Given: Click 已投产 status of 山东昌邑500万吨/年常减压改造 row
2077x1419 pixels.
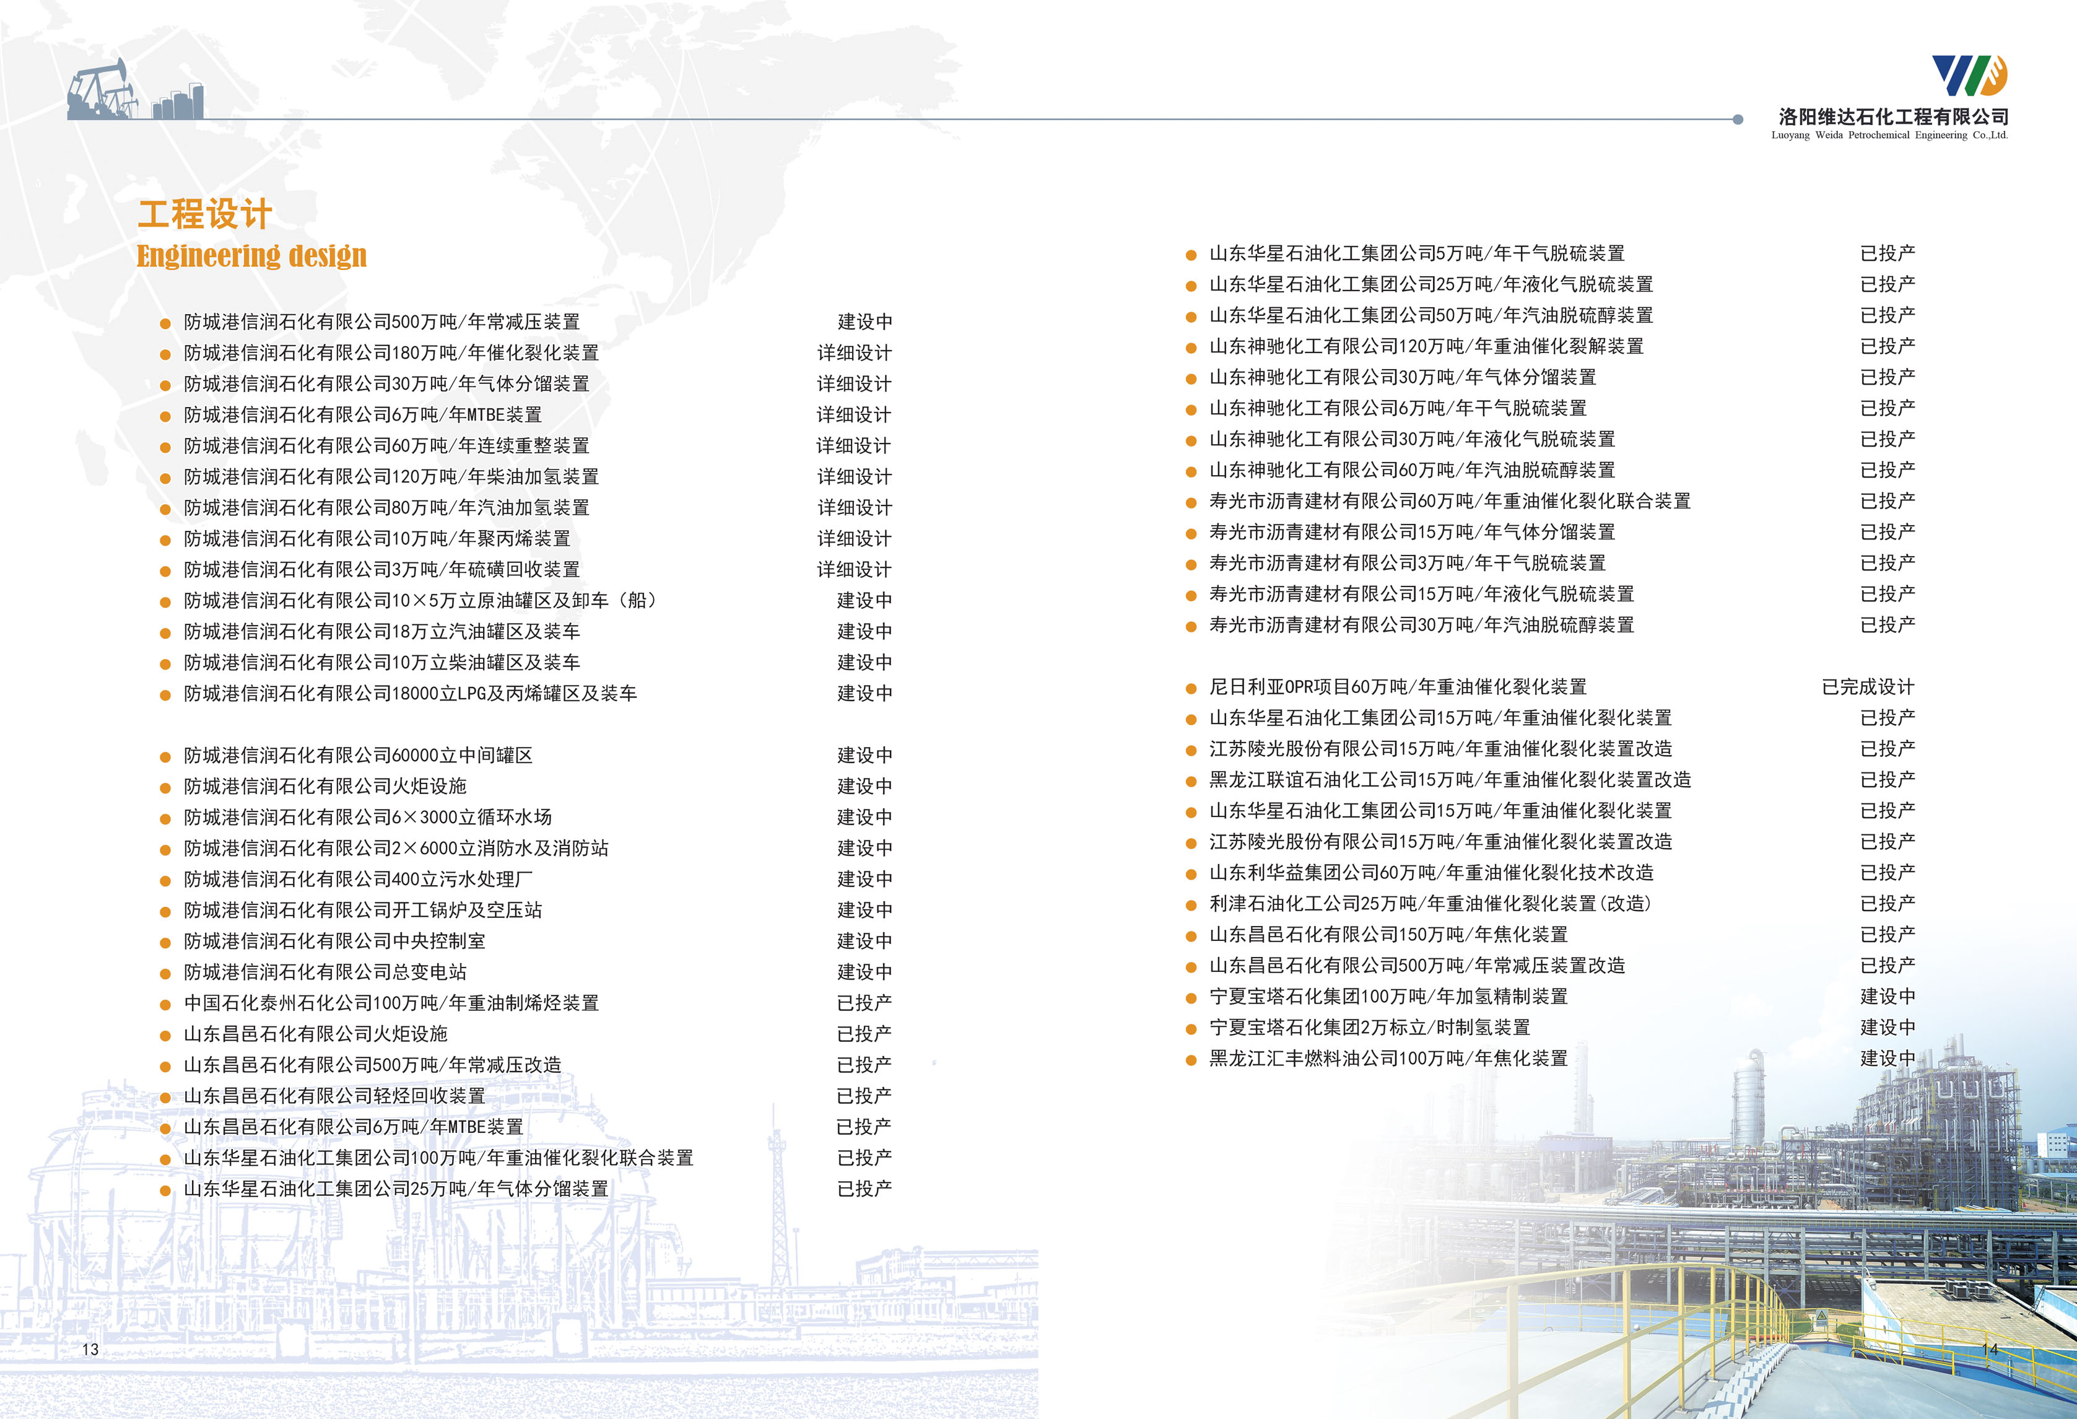Looking at the screenshot, I should point(864,1065).
